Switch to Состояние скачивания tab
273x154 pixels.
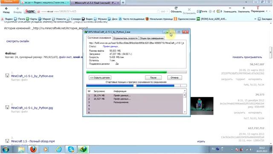99,38
